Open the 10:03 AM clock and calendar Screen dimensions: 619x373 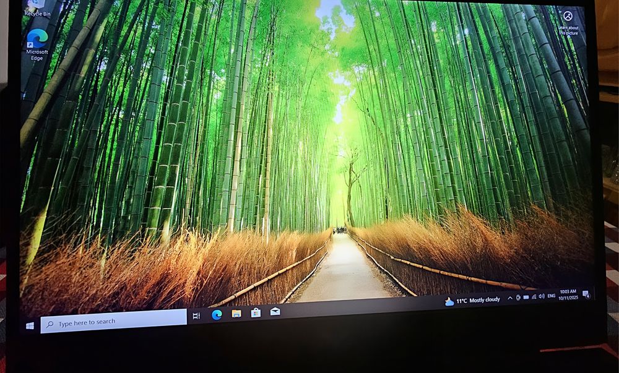tap(568, 295)
